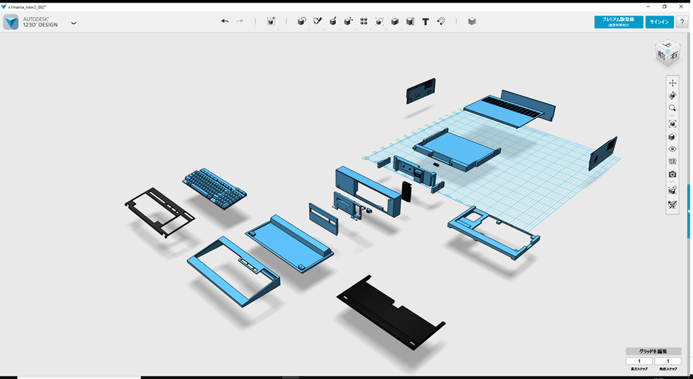Screen dimensions: 693x379
Task: Click the サインイン sign-in button
Action: click(659, 22)
